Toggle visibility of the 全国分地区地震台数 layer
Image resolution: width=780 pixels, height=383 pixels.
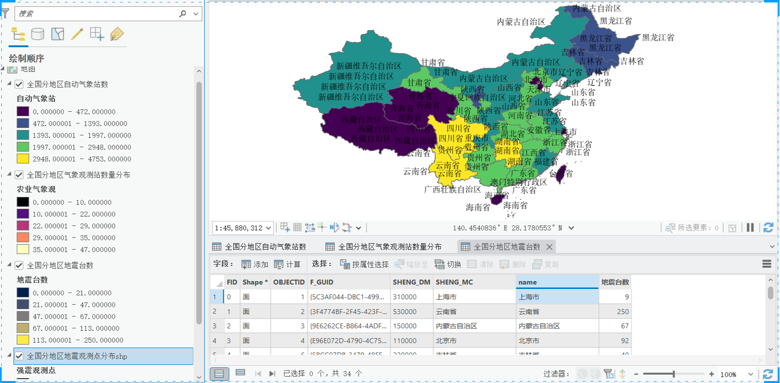pyautogui.click(x=19, y=265)
